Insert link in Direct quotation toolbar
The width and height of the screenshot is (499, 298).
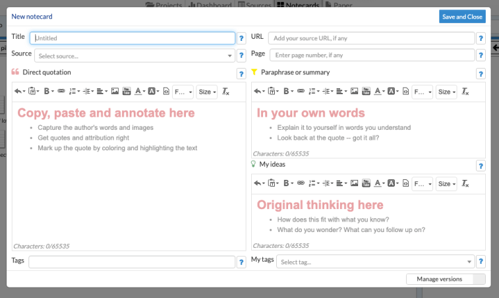point(61,92)
